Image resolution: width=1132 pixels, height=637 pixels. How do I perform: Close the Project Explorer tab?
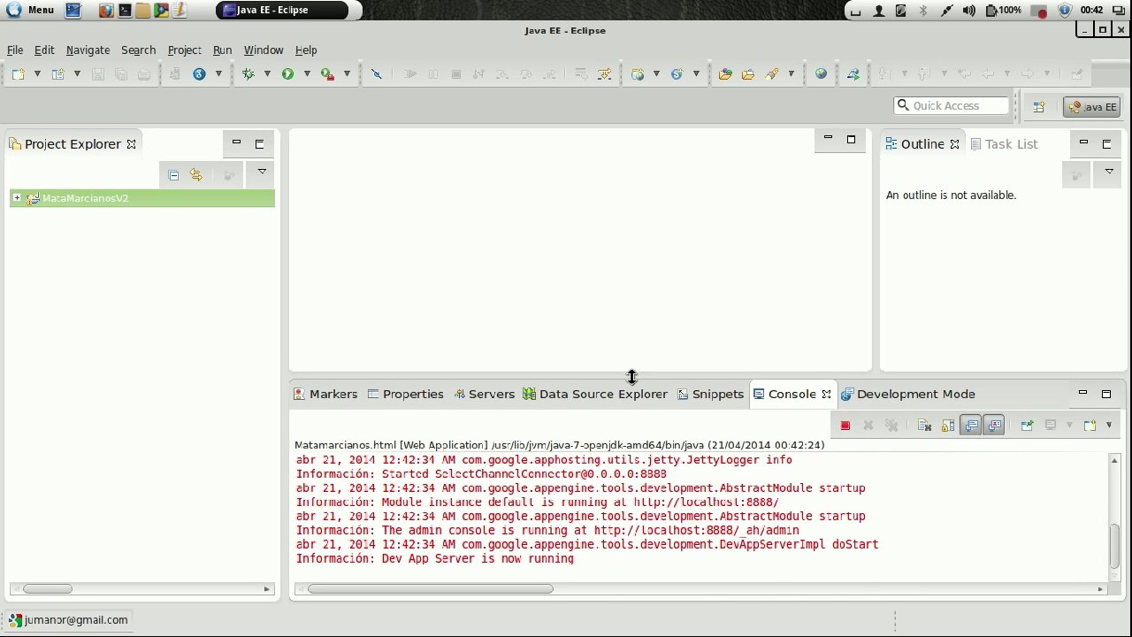point(131,144)
